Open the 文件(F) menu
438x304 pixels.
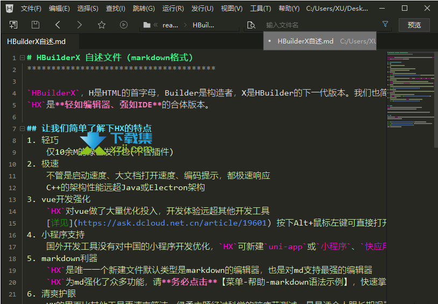click(x=31, y=9)
